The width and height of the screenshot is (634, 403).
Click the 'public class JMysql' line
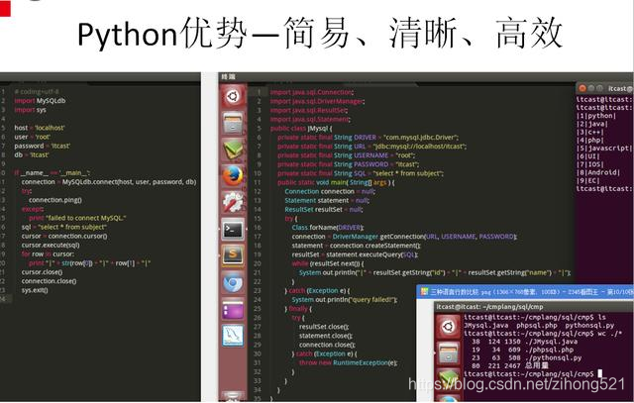[x=301, y=128]
